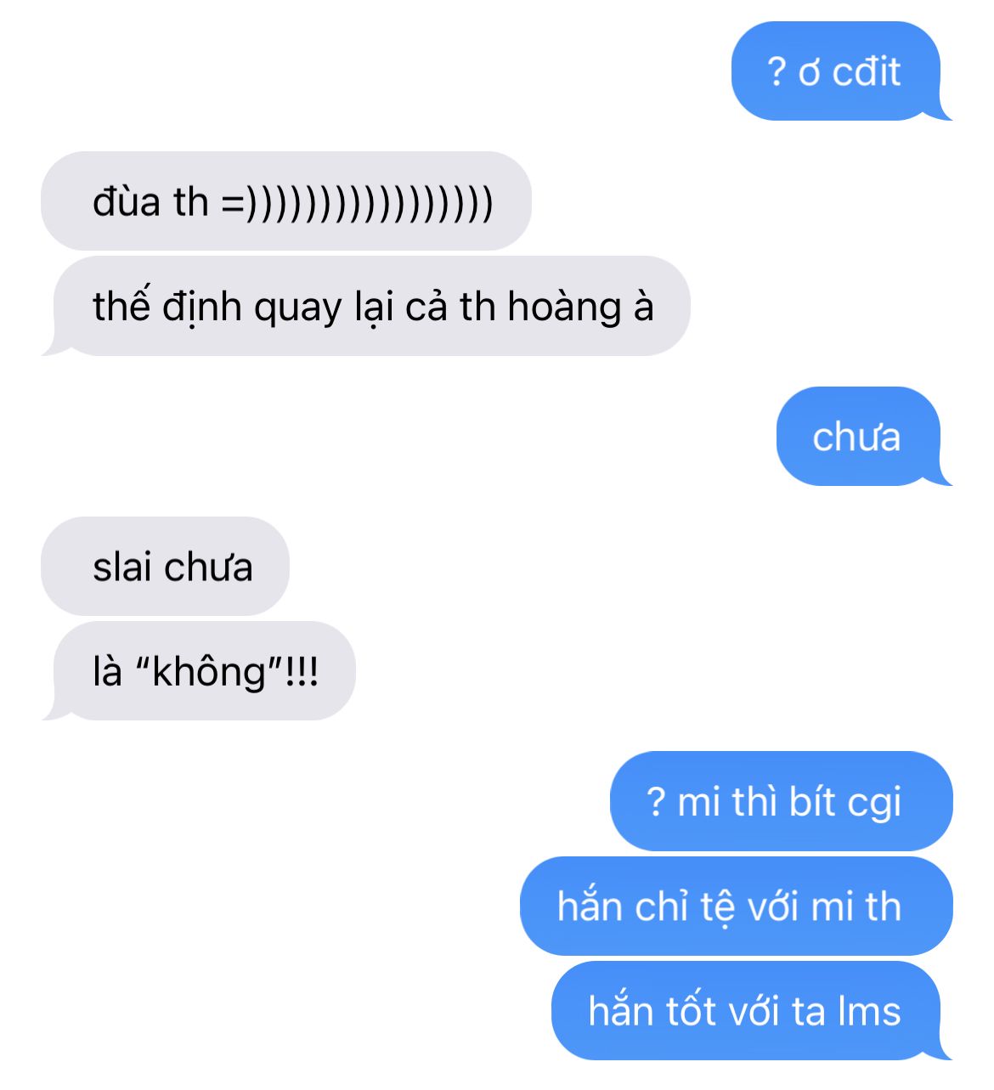
Task: Tap the 'thế định quay lại cả th hoàng à' message
Action: coord(367,306)
